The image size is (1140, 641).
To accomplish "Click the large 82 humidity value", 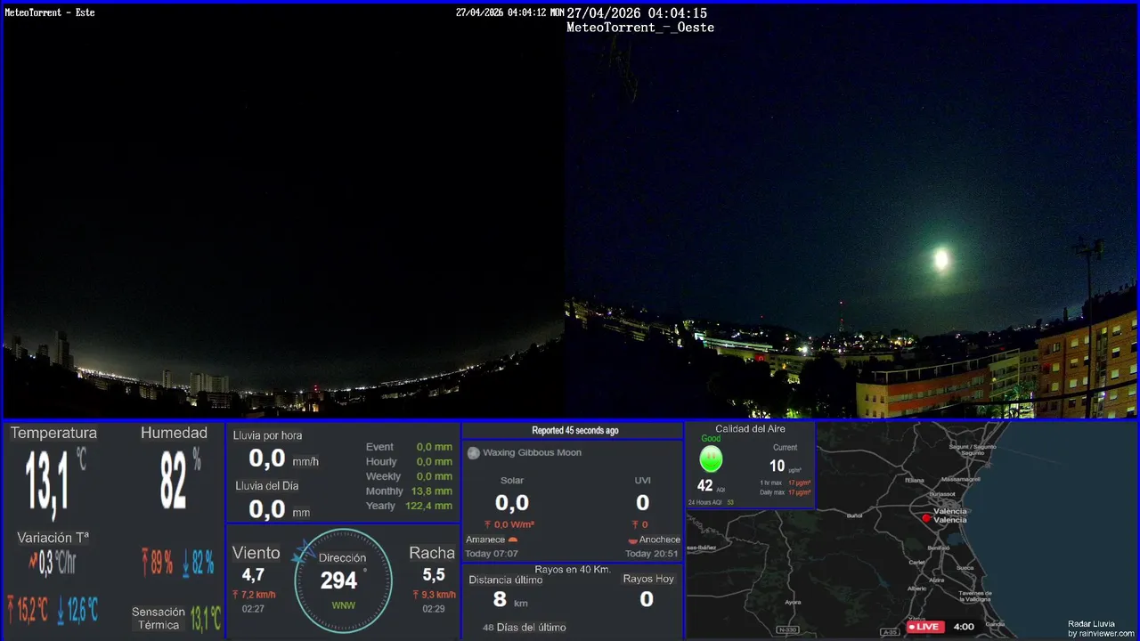I will coord(174,481).
